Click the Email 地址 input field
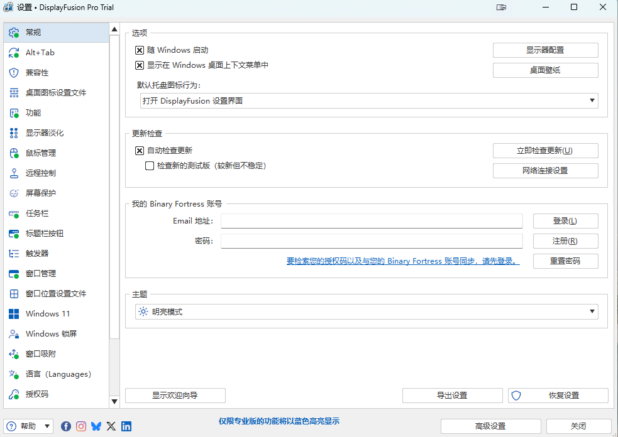Screen dimensions: 618x437 372,221
